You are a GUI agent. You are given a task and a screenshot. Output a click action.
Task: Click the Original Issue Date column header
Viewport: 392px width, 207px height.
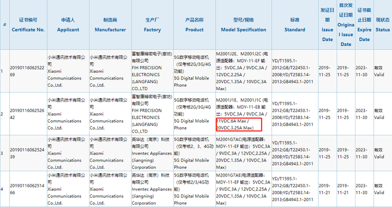tap(346, 25)
